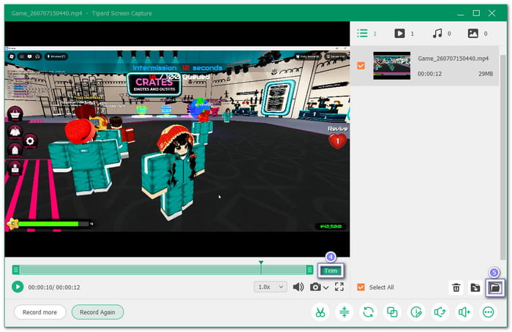Click the CRATES sign in the video
Viewport: 512px width, 332px height.
tap(154, 84)
